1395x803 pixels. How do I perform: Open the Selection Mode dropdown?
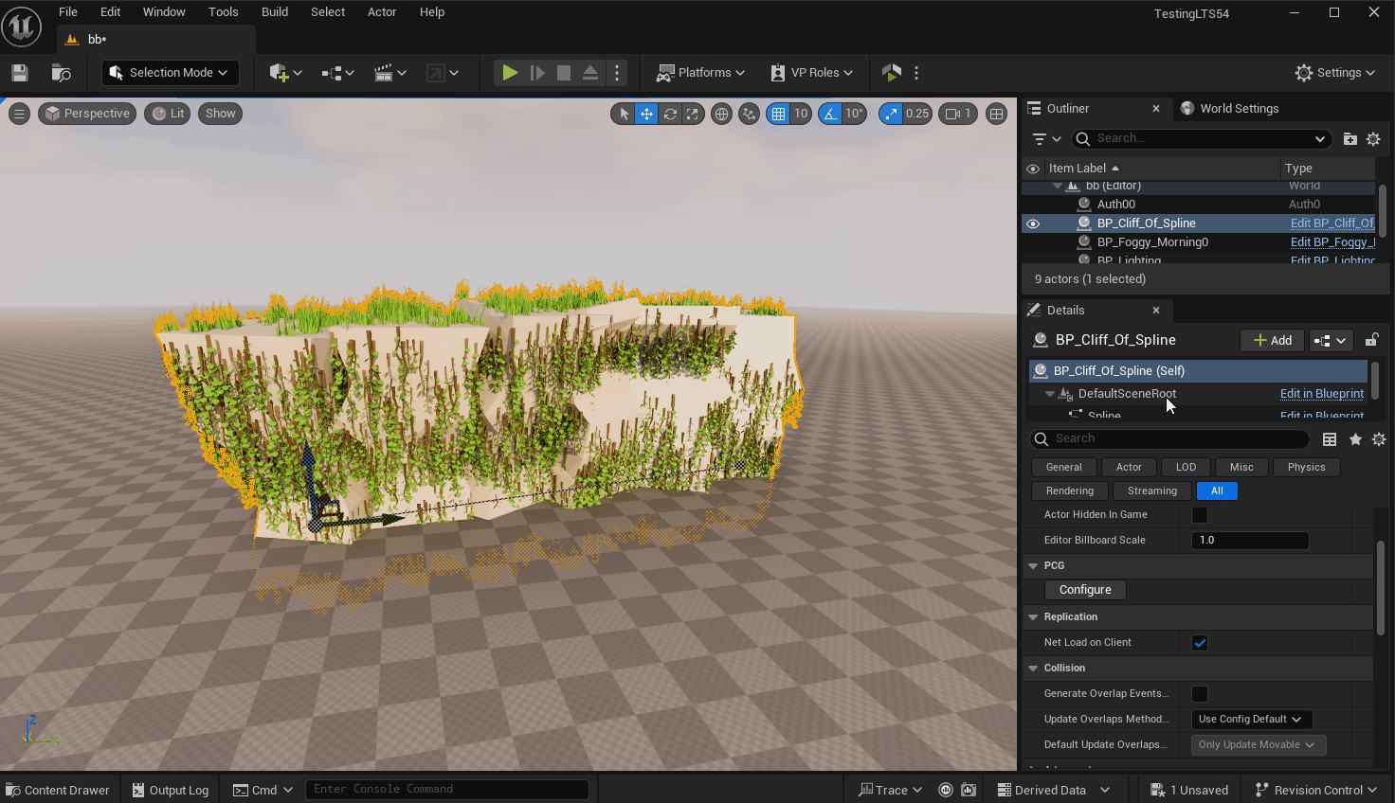171,73
